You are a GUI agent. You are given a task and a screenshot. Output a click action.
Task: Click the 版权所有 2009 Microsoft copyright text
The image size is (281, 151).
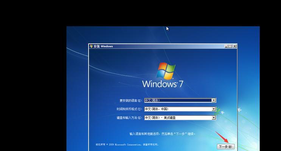tap(127, 144)
